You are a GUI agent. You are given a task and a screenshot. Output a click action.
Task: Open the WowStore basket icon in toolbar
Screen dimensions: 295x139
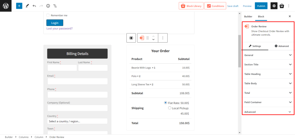[282, 6]
